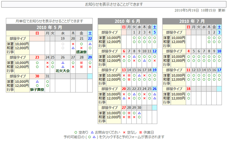Click 洋室 triangle on May 26
This screenshot has height=143, width=231.
63,63
